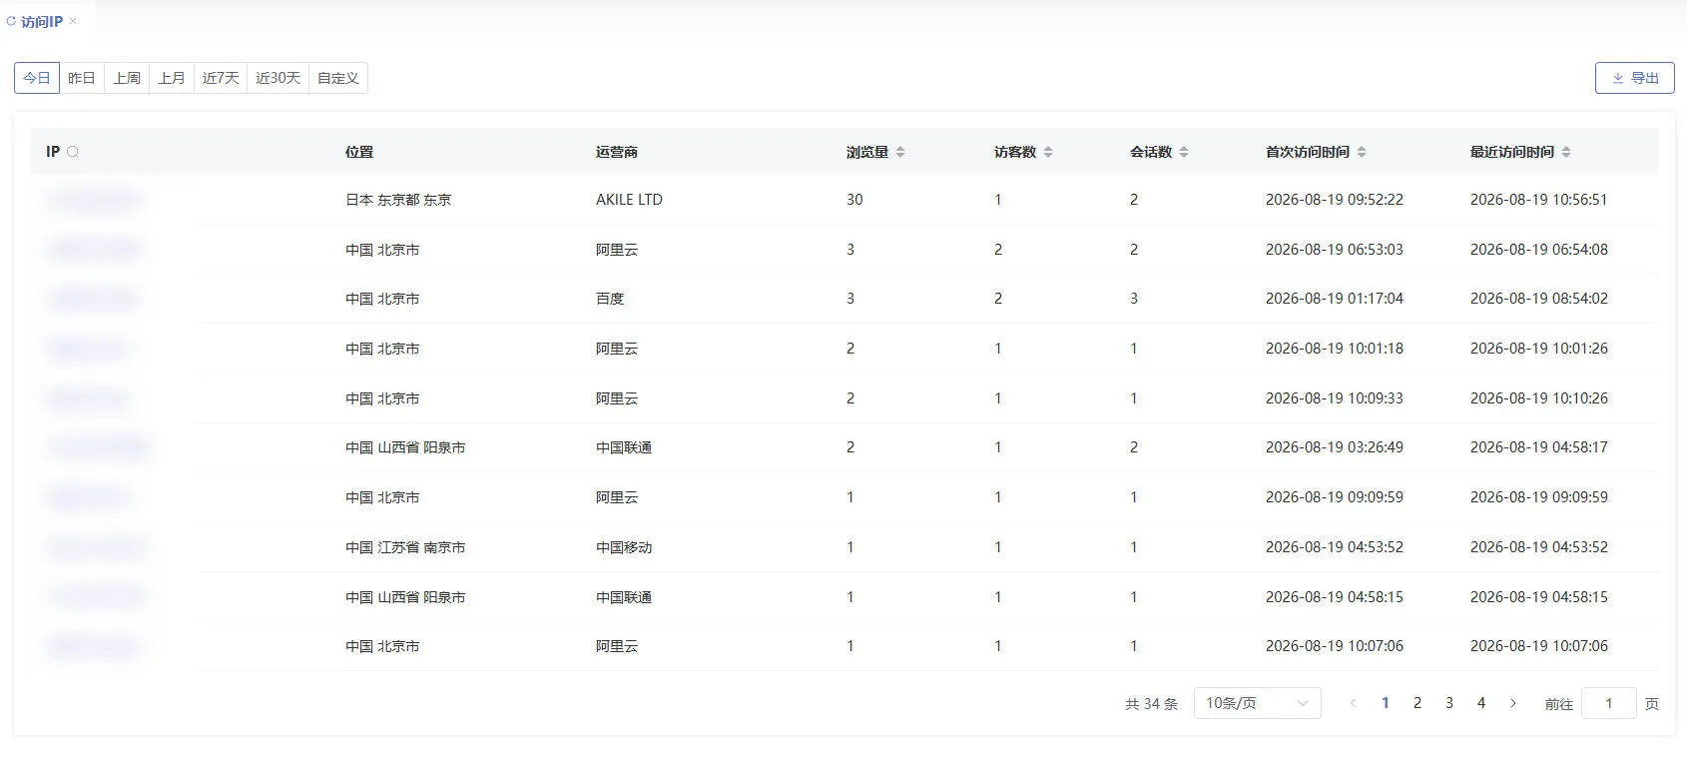Click the 位置 column header
The image size is (1687, 775).
[359, 152]
